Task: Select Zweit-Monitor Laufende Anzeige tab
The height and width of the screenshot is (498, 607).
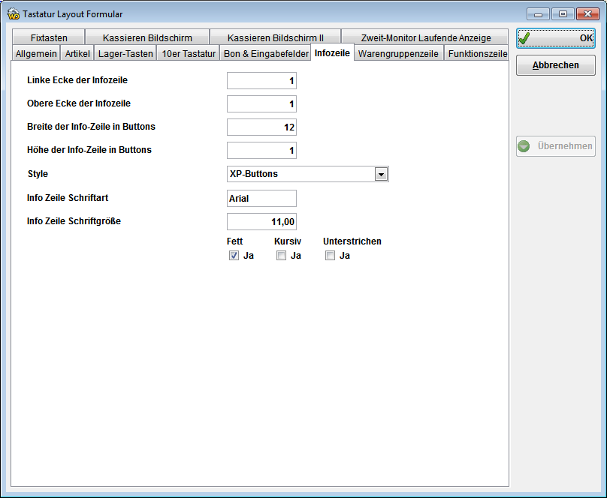Action: pos(425,37)
